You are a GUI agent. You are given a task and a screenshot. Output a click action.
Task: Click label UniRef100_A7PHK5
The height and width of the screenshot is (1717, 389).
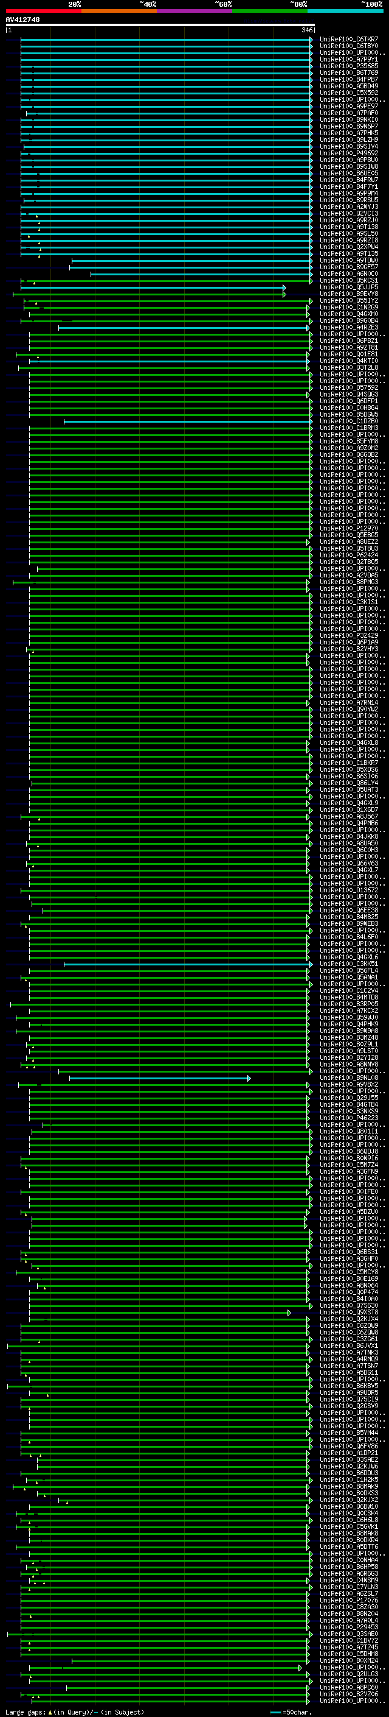349,133
